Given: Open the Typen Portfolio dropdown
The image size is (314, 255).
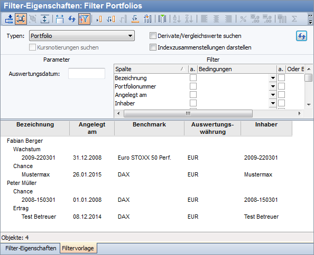Looking at the screenshot, I should [x=82, y=36].
